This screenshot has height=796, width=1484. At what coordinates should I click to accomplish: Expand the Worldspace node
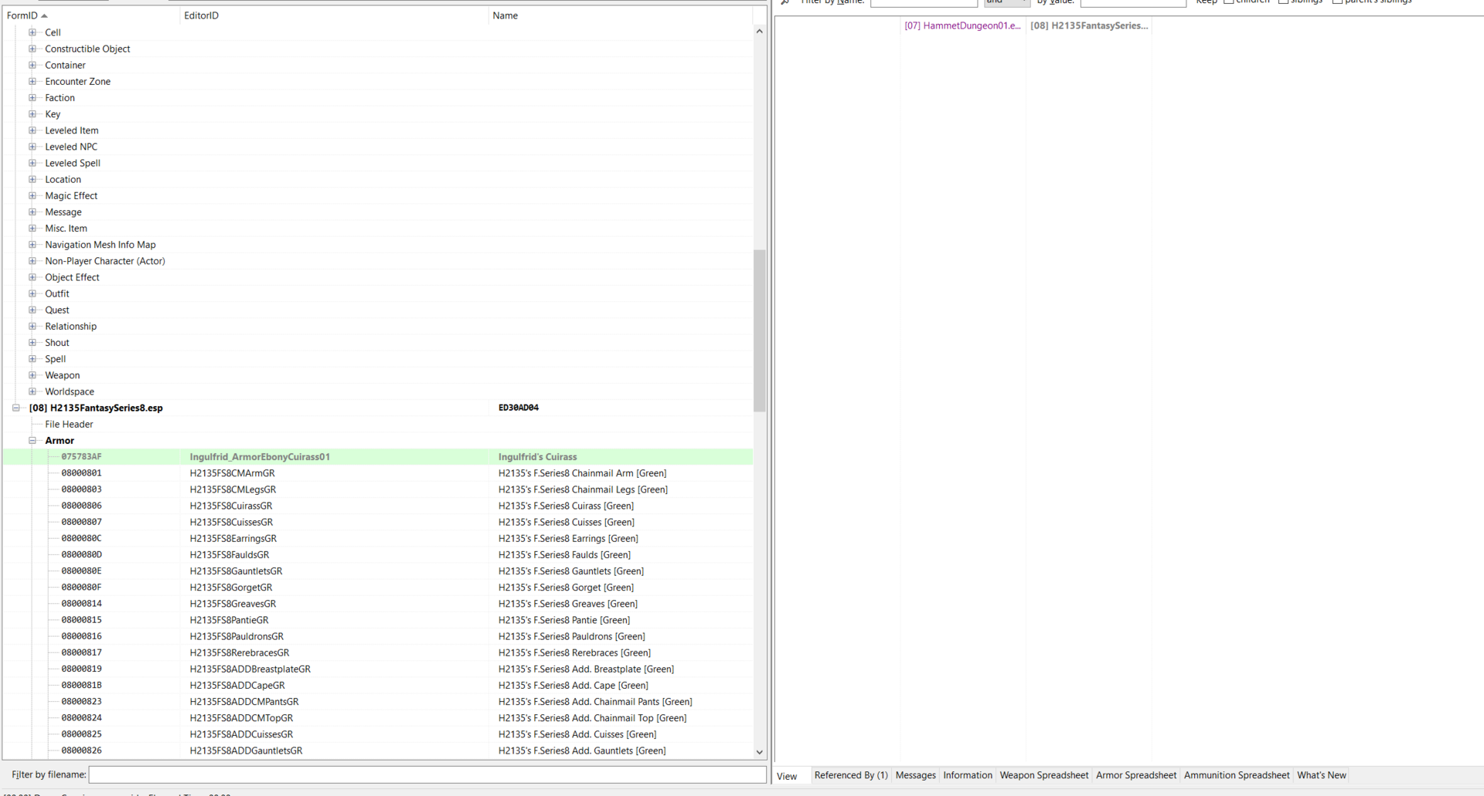click(32, 391)
